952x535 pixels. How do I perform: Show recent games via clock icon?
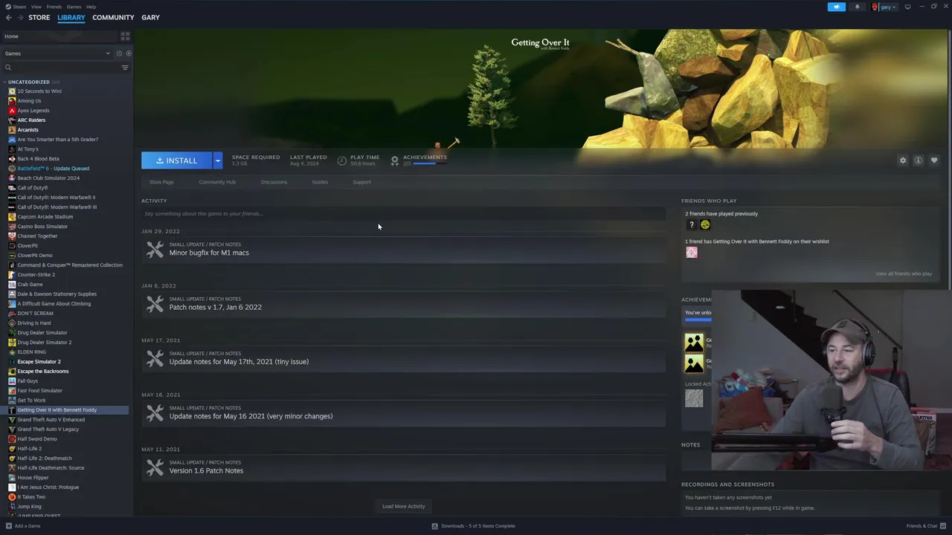click(119, 53)
